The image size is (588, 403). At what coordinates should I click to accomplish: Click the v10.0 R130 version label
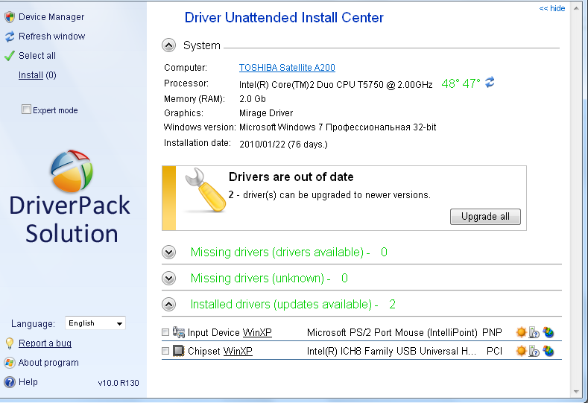[118, 383]
